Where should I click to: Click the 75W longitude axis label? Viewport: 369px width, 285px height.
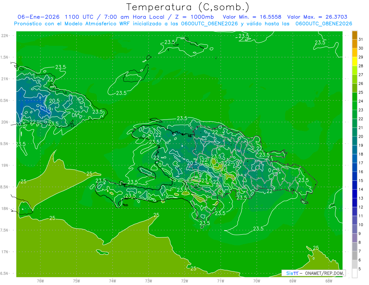click(x=77, y=281)
